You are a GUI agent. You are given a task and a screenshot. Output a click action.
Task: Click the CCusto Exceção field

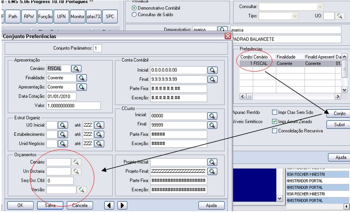(179, 144)
